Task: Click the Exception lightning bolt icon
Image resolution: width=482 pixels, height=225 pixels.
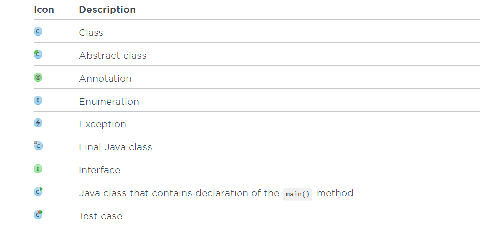Action: click(38, 123)
